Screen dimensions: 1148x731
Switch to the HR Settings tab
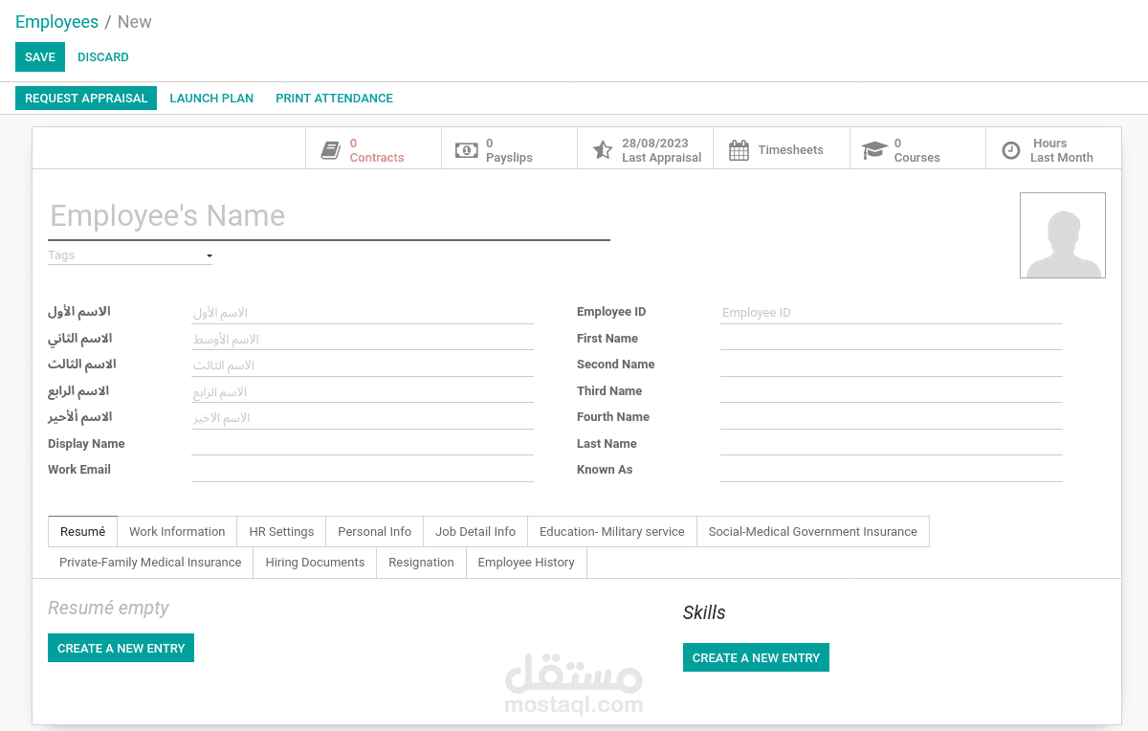point(281,532)
